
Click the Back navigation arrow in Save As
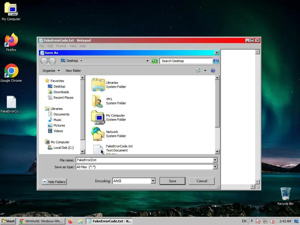44,61
